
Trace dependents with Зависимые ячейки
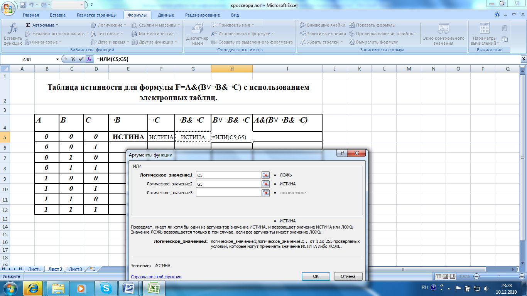pos(323,34)
